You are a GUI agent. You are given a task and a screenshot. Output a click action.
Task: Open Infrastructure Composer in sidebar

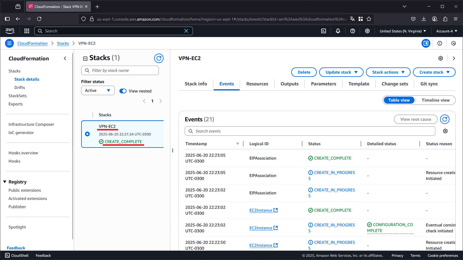pyautogui.click(x=31, y=124)
